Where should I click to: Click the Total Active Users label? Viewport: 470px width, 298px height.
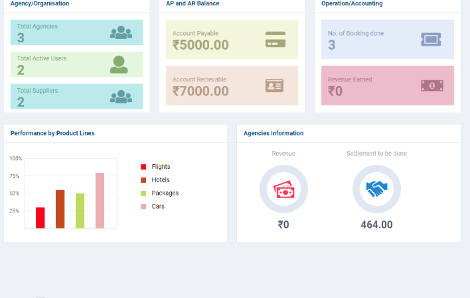coord(42,58)
